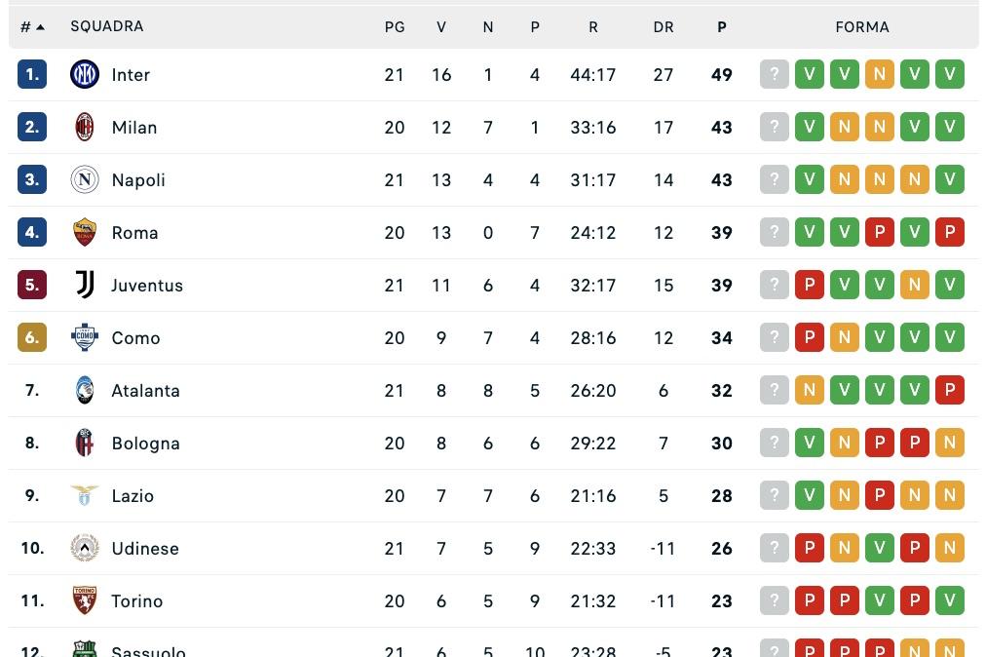
Task: Open the Sassuolo team name link
Action: (x=148, y=649)
